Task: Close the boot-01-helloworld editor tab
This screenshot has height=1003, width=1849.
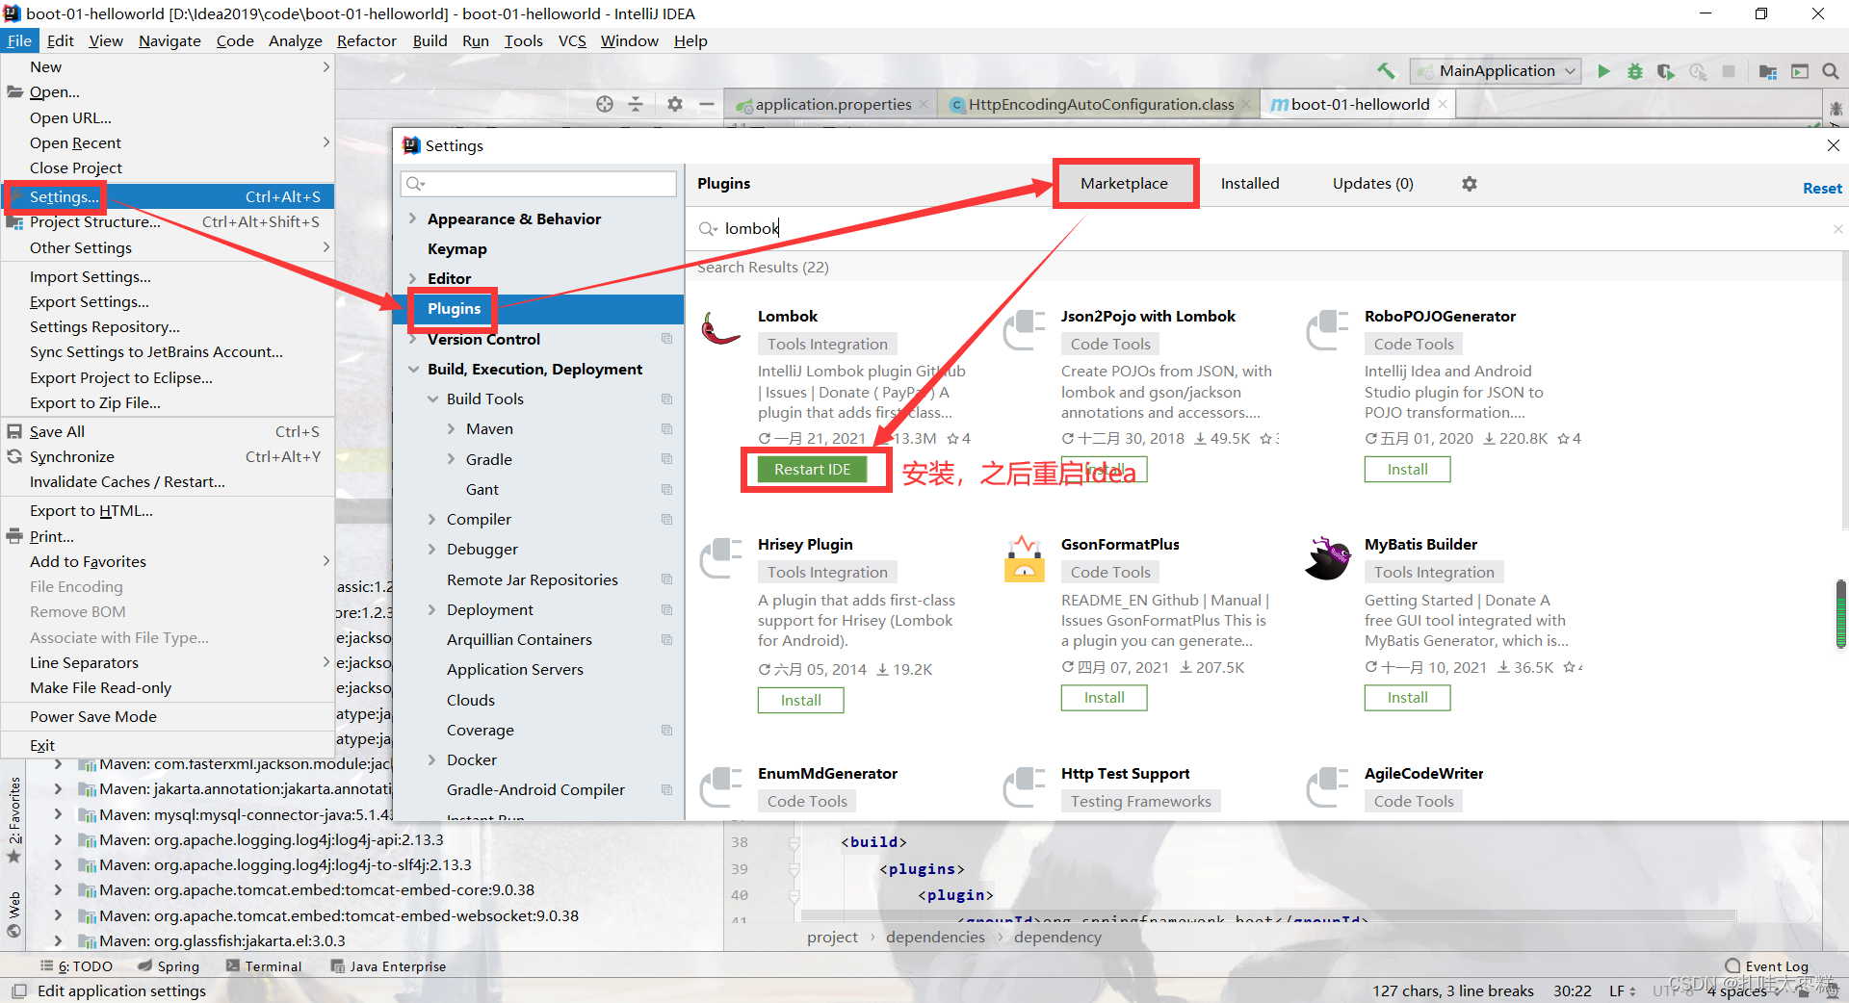Action: click(1443, 104)
